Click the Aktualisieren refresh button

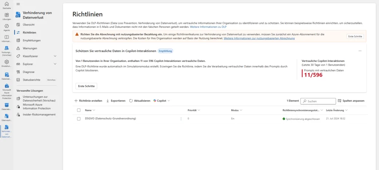point(140,101)
